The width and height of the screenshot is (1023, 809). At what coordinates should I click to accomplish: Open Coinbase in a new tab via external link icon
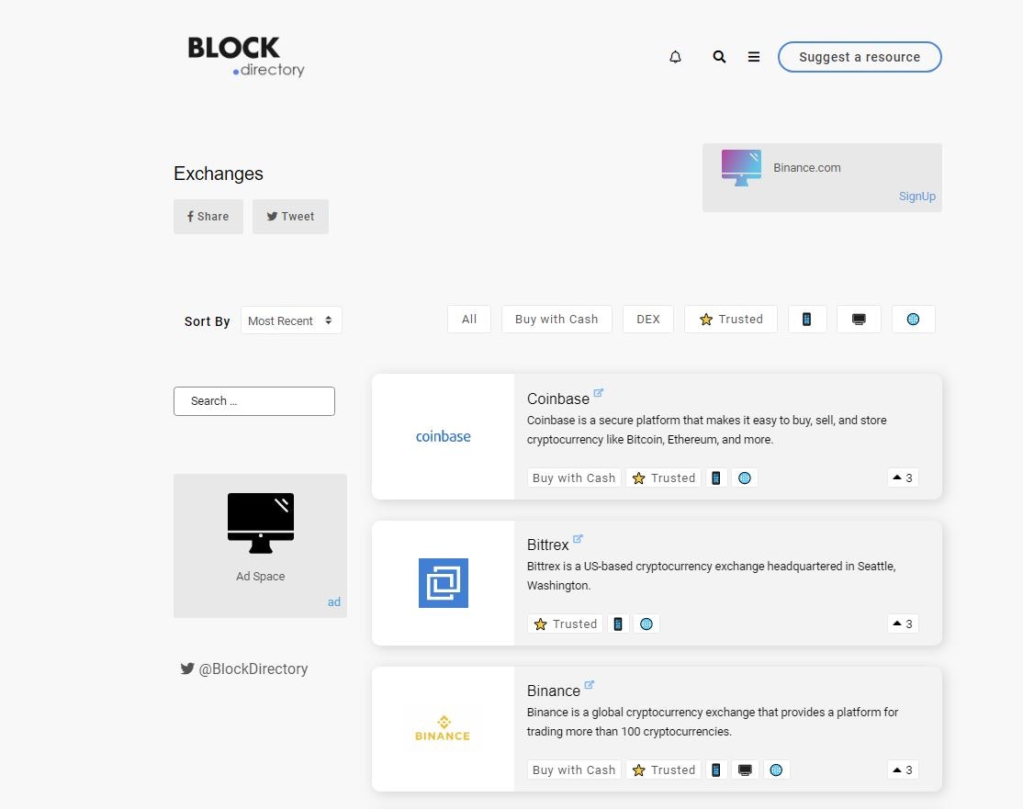pyautogui.click(x=599, y=392)
